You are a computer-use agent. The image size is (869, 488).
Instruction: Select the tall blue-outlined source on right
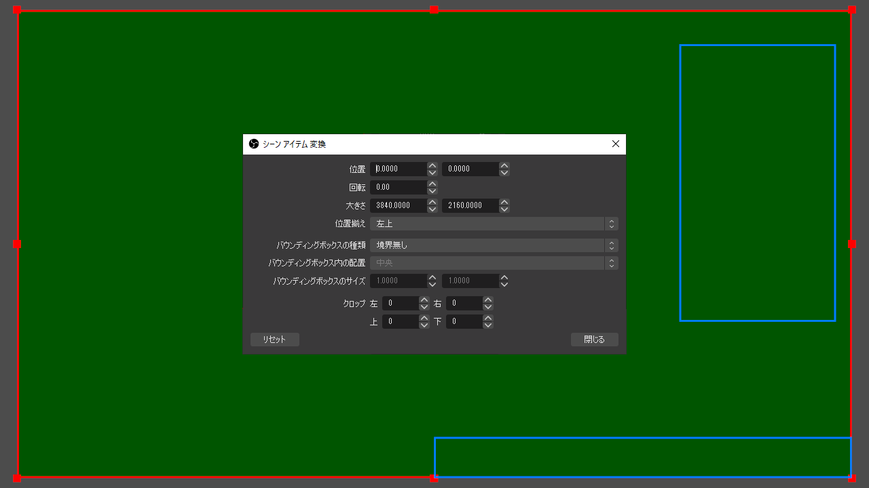758,183
